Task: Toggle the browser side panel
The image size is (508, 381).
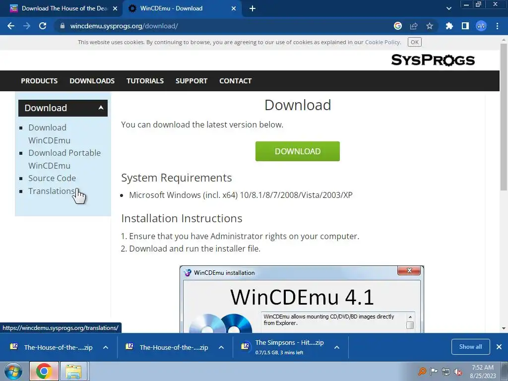Action: pyautogui.click(x=465, y=26)
